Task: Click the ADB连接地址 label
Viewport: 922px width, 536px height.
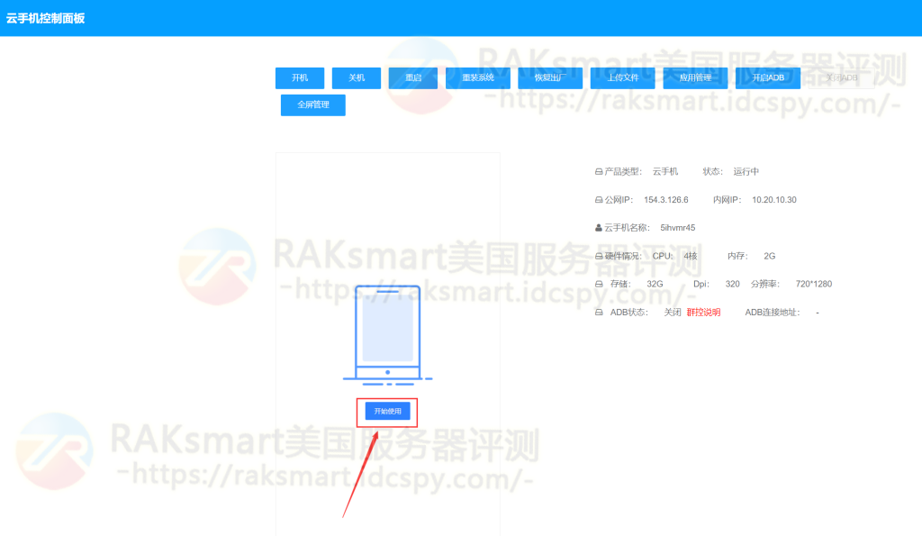Action: point(772,313)
